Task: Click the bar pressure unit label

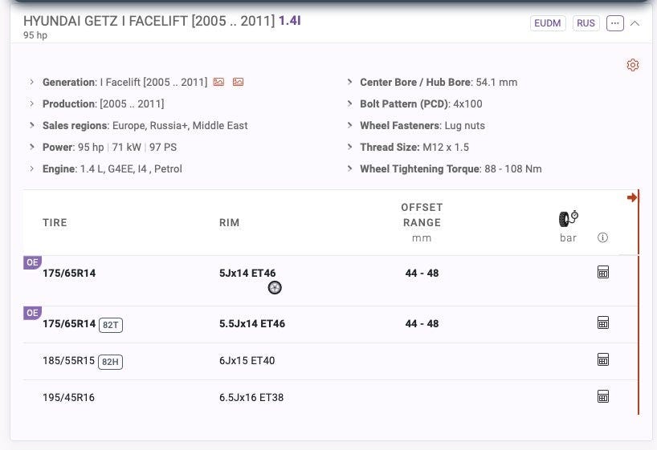Action: coord(568,237)
